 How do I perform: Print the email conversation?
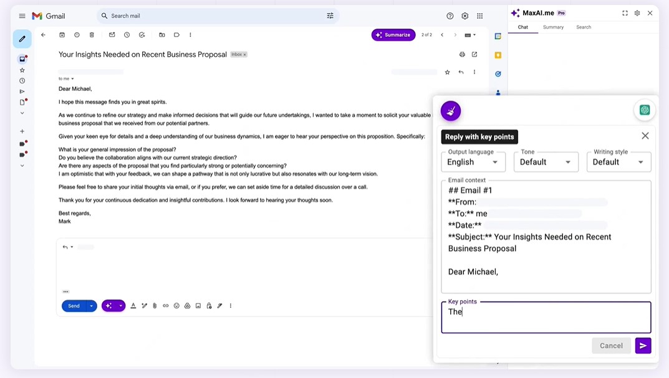tap(462, 55)
